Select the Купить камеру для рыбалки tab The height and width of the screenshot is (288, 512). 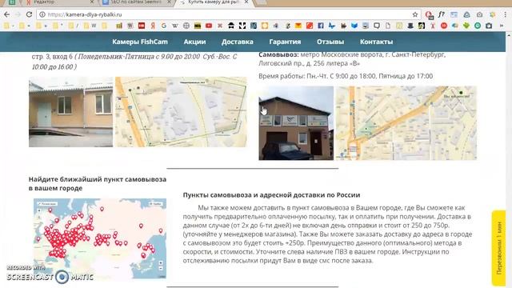(x=214, y=2)
